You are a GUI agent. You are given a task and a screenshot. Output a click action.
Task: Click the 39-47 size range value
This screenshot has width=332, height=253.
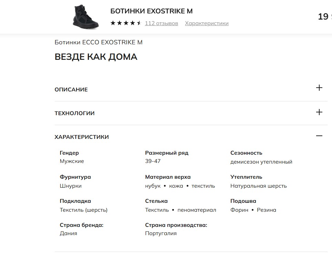[x=153, y=161]
